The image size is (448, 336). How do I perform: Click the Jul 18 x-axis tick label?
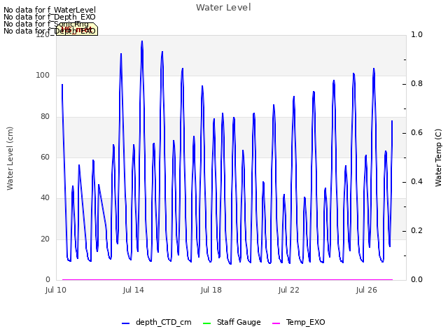211,290
